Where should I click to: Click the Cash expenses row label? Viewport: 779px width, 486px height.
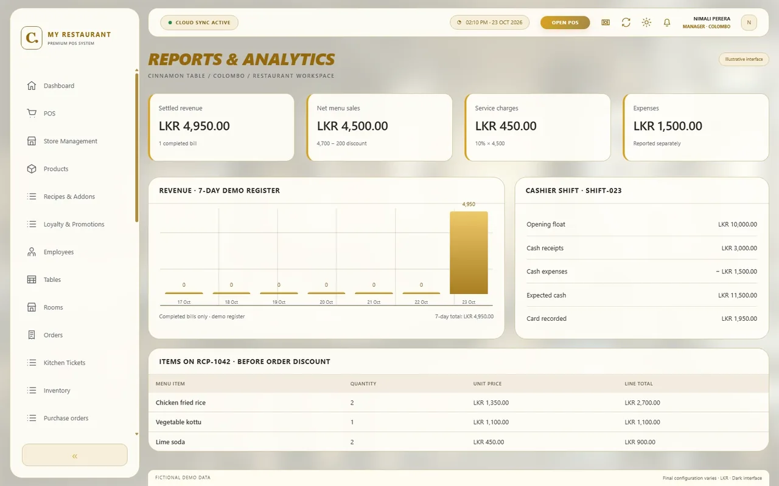(547, 272)
